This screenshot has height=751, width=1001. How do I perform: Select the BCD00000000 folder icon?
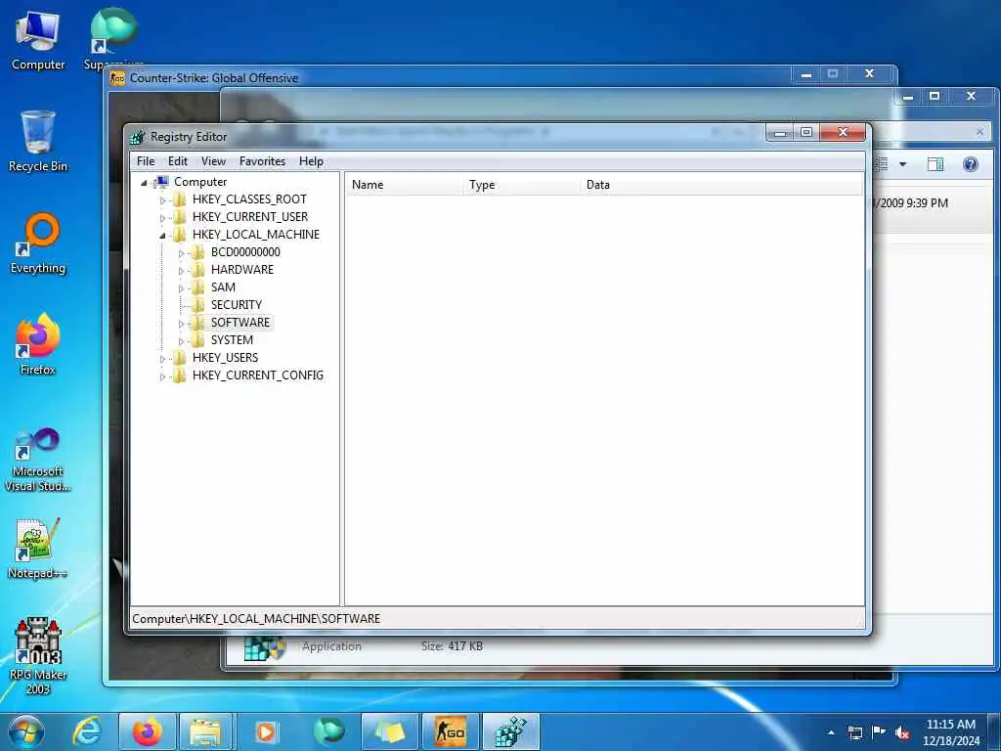(198, 252)
